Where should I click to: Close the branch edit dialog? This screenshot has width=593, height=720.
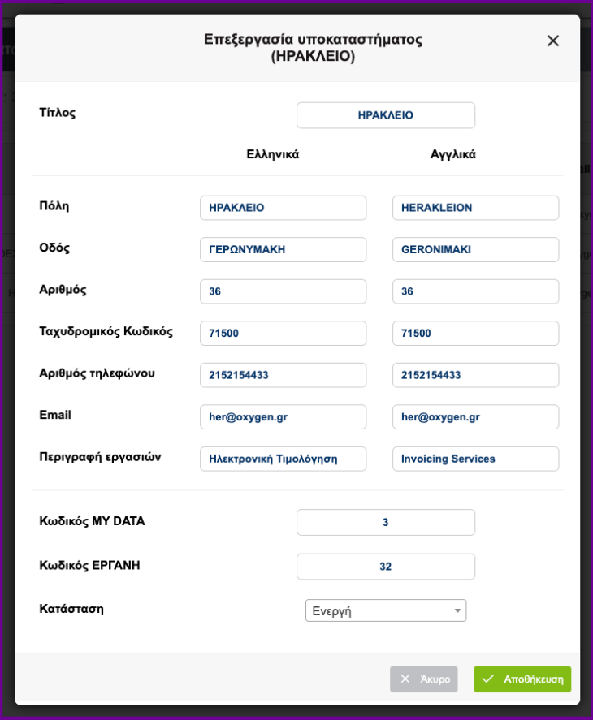tap(553, 41)
